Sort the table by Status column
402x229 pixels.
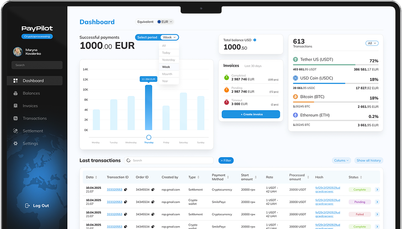(x=361, y=177)
